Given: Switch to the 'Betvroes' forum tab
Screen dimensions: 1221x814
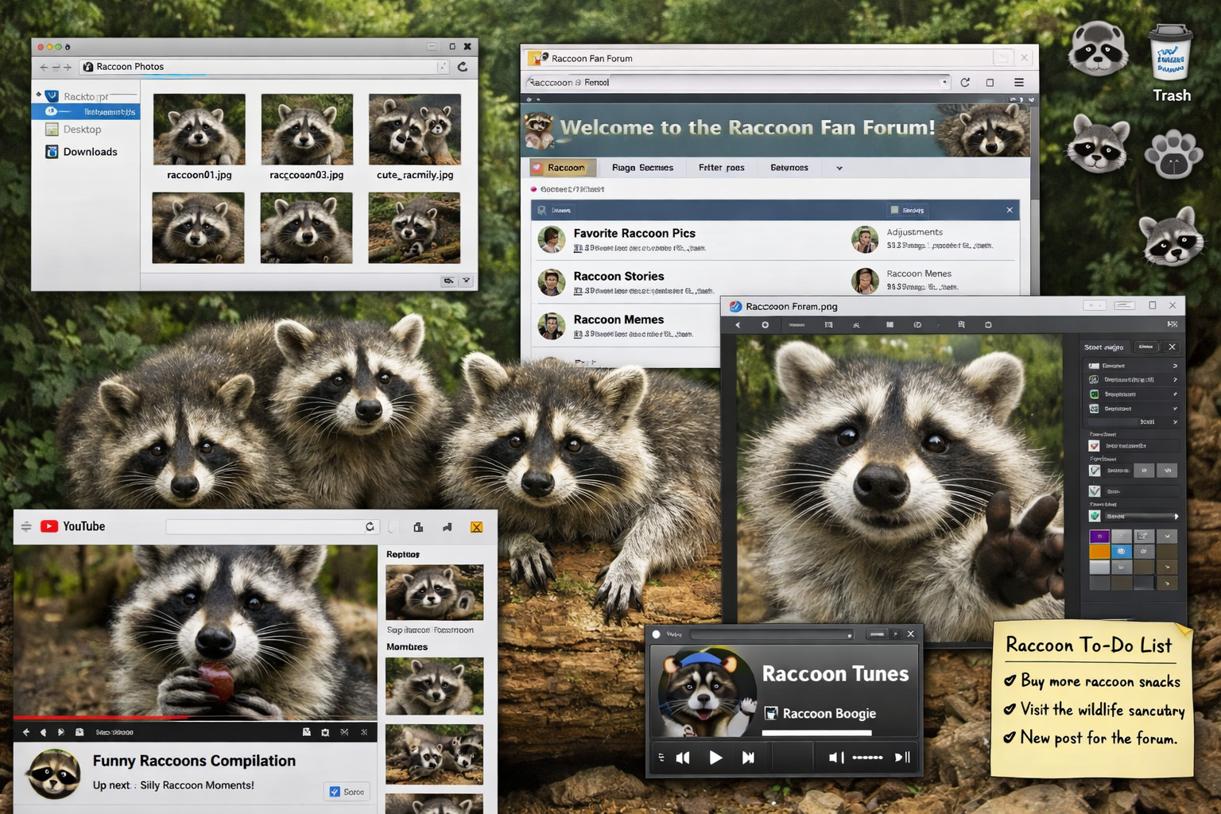Looking at the screenshot, I should (x=789, y=168).
